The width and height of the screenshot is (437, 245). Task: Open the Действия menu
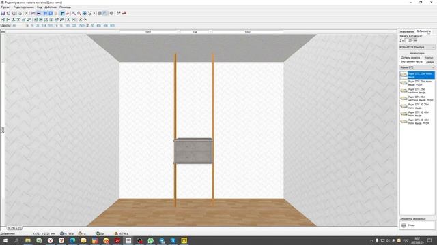[51, 7]
